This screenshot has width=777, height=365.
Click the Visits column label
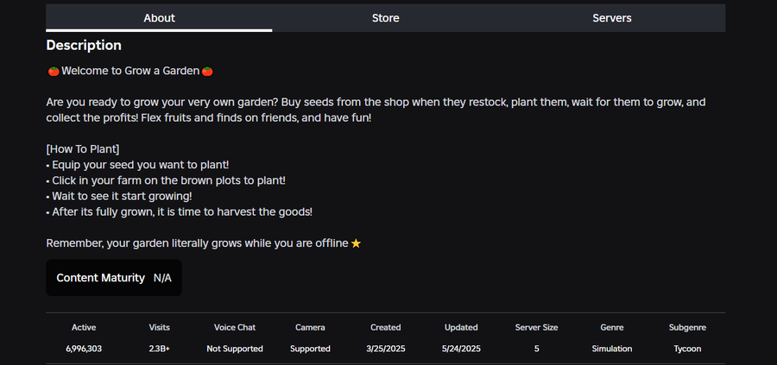coord(159,327)
